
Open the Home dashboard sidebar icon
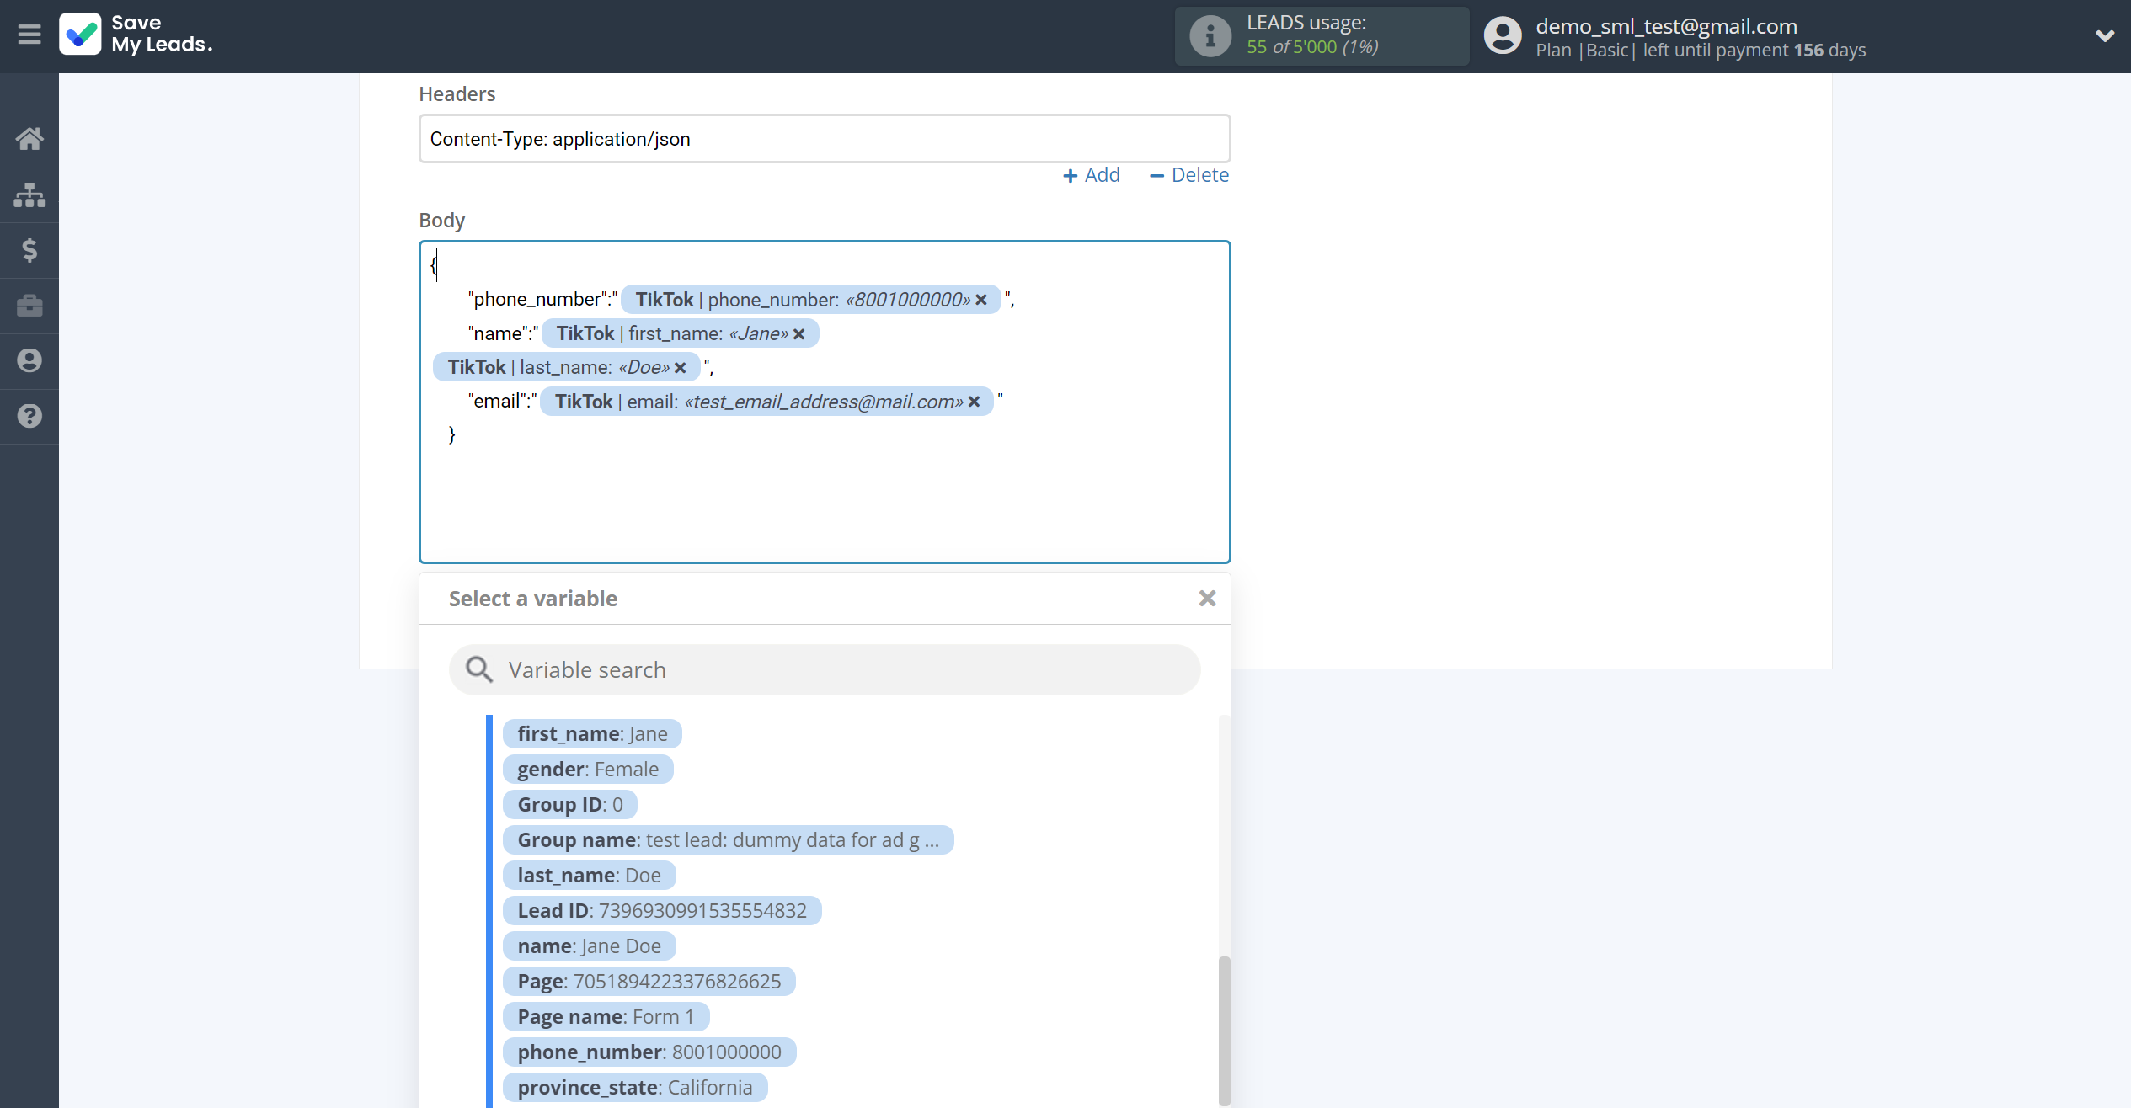[x=29, y=138]
